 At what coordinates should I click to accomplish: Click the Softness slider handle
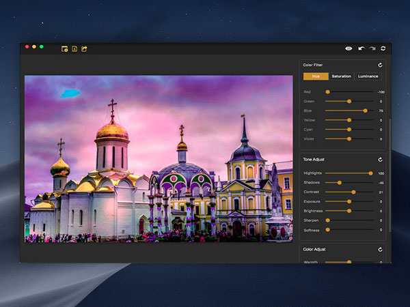327,230
